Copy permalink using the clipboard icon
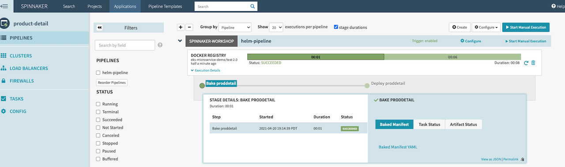 [522, 159]
